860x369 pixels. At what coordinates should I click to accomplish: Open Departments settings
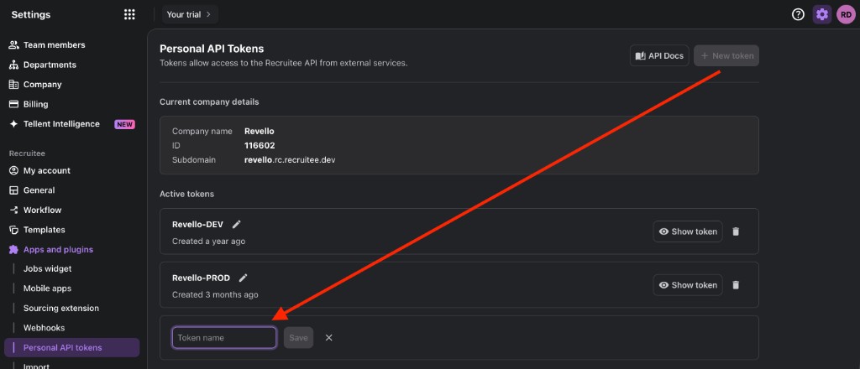50,65
